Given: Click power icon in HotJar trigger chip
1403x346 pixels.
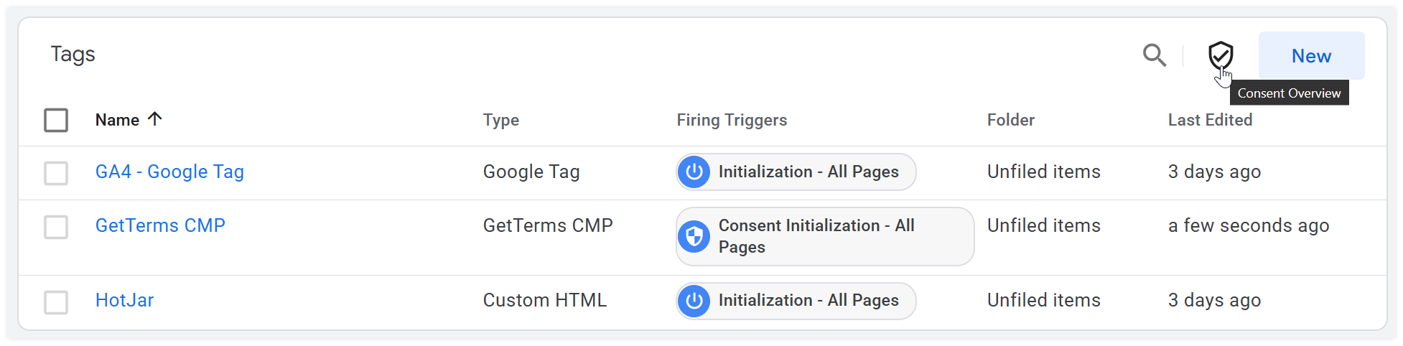Looking at the screenshot, I should click(x=694, y=301).
